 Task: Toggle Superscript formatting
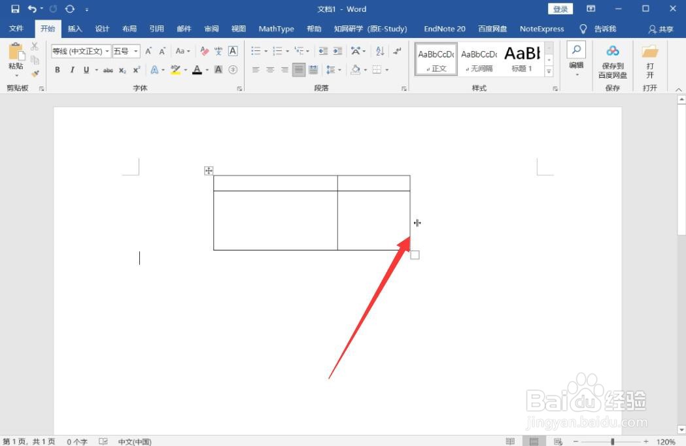[x=137, y=69]
